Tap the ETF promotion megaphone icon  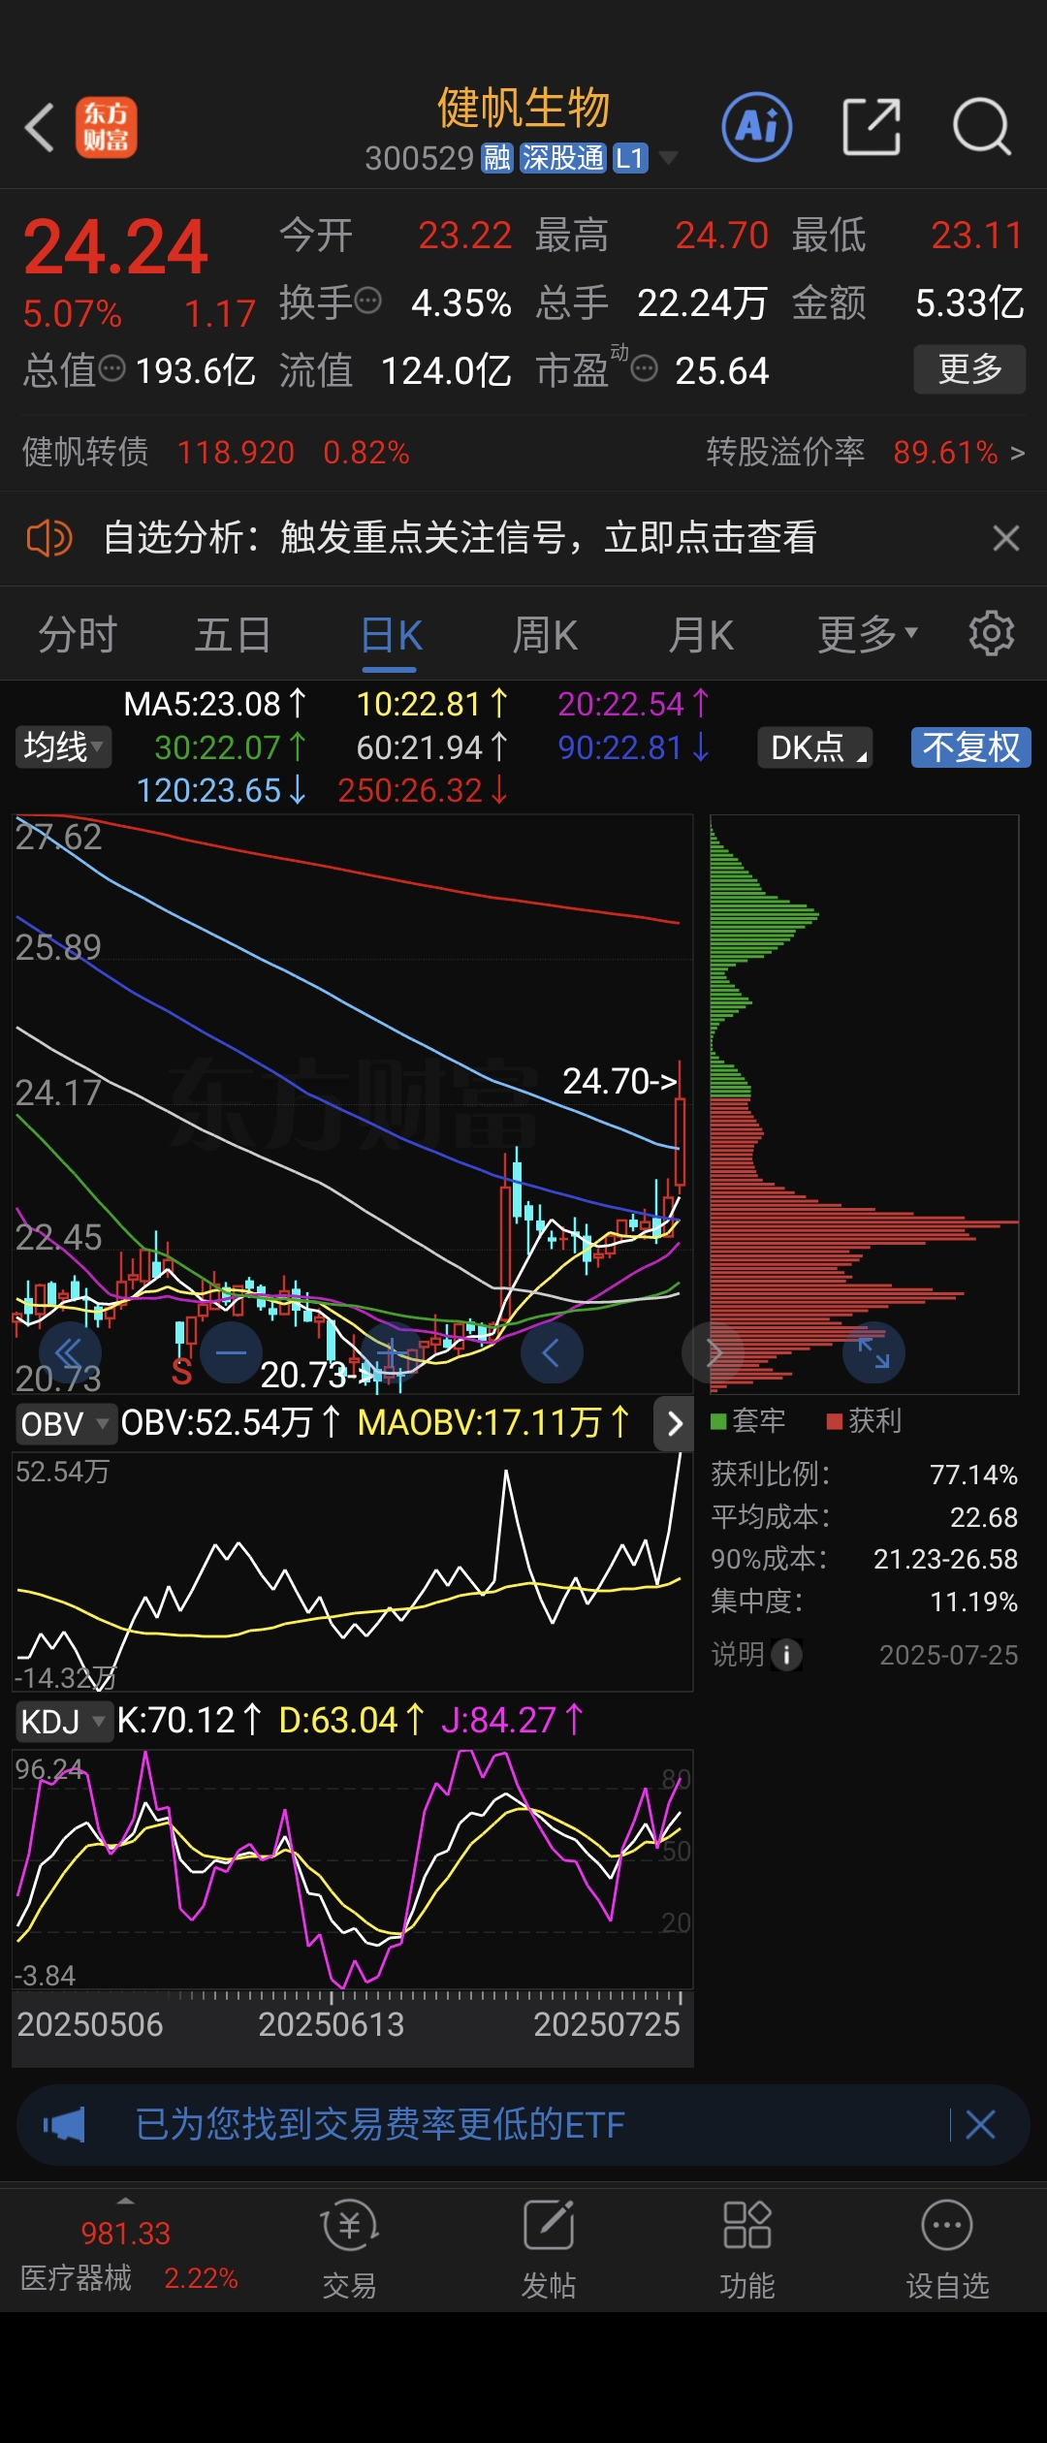pos(64,2125)
